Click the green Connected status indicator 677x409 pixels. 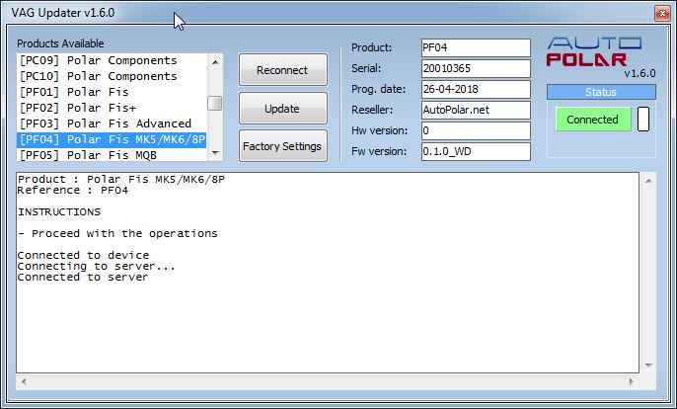coord(593,120)
